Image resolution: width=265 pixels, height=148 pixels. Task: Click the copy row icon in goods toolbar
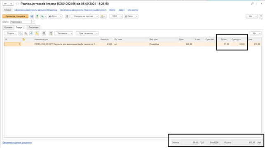click(21, 33)
